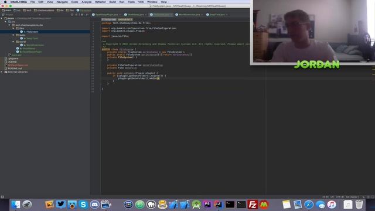Open the File menu
This screenshot has width=375, height=211.
coord(33,2)
